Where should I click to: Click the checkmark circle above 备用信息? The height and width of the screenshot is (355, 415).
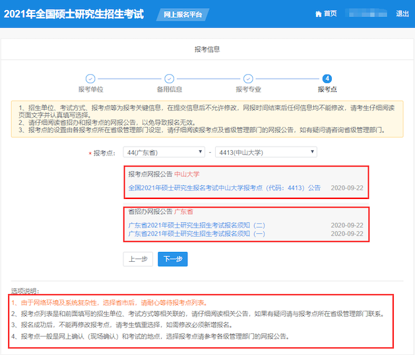170,79
